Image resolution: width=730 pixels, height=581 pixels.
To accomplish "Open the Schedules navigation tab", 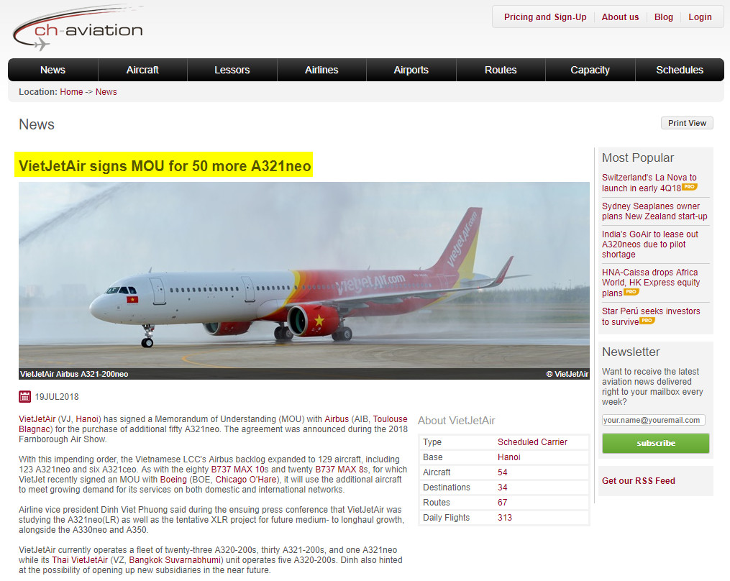I will (680, 70).
